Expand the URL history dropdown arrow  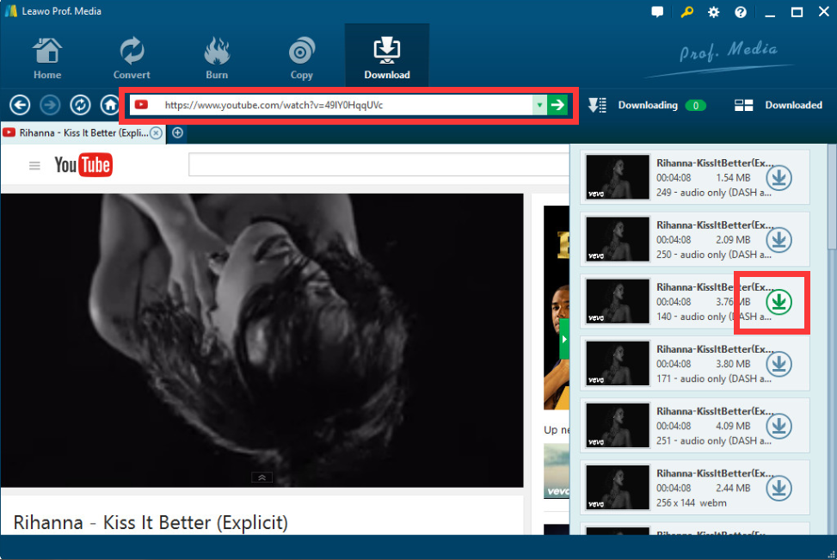point(539,105)
